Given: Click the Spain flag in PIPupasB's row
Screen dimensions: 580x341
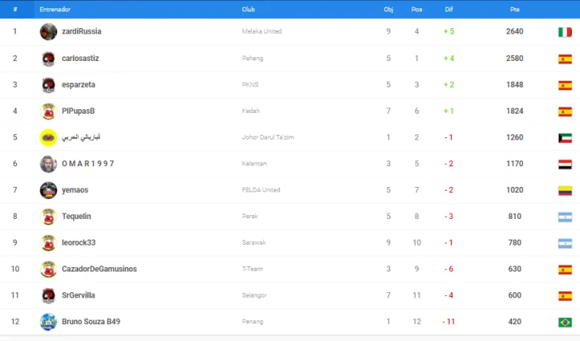Looking at the screenshot, I should point(565,111).
